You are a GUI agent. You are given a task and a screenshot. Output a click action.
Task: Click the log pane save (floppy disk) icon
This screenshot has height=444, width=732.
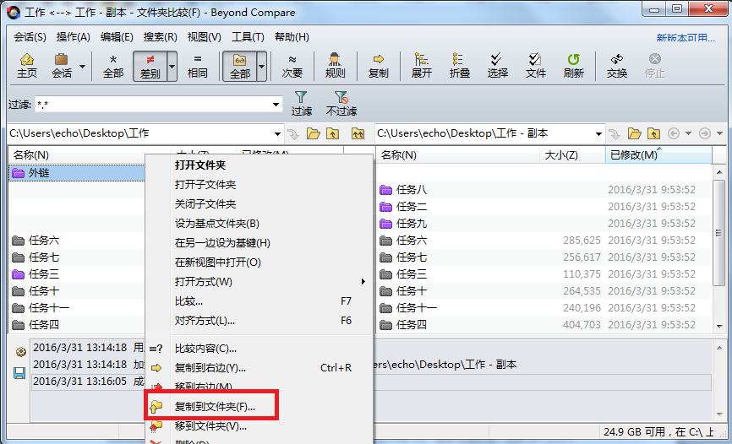(19, 372)
